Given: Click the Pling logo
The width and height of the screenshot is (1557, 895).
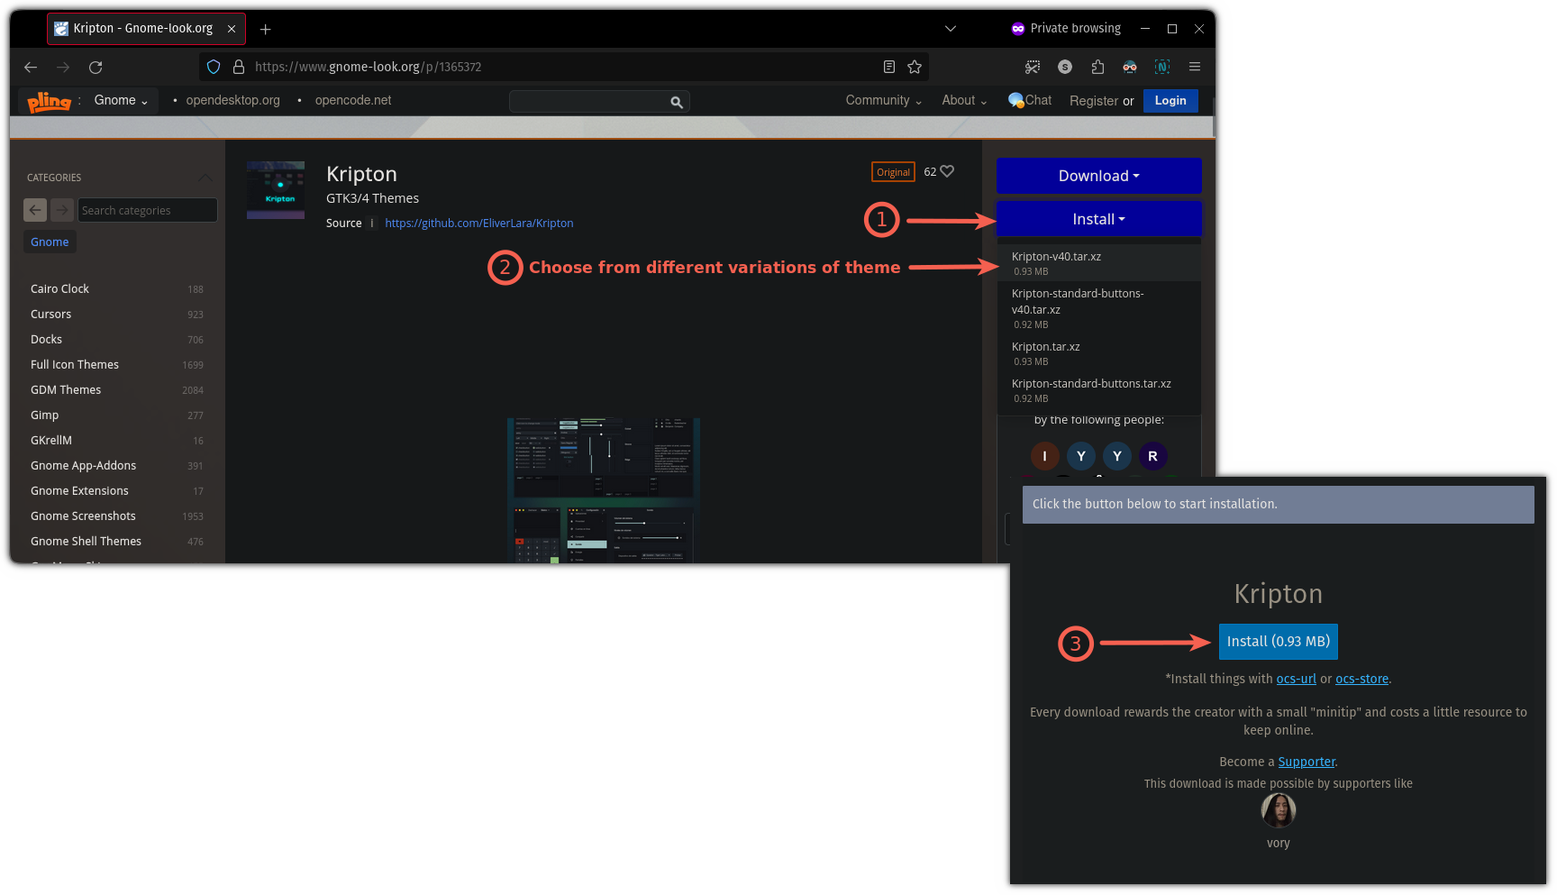Looking at the screenshot, I should pos(49,101).
